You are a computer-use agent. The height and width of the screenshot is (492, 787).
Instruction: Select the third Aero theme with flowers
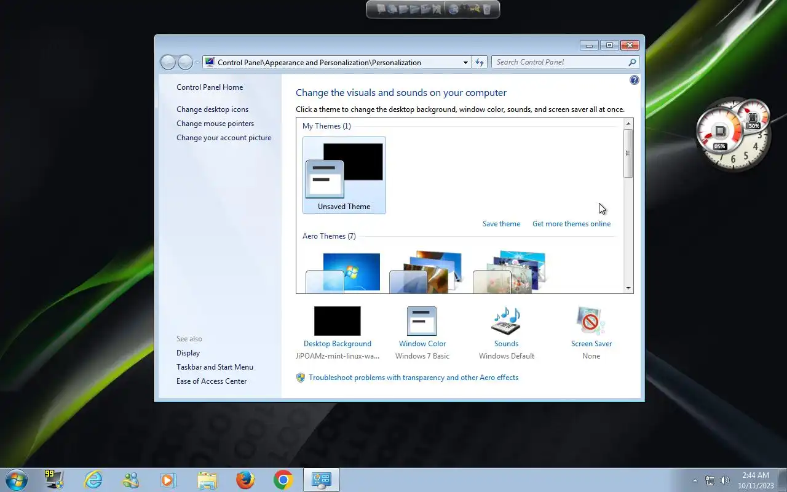tap(510, 272)
